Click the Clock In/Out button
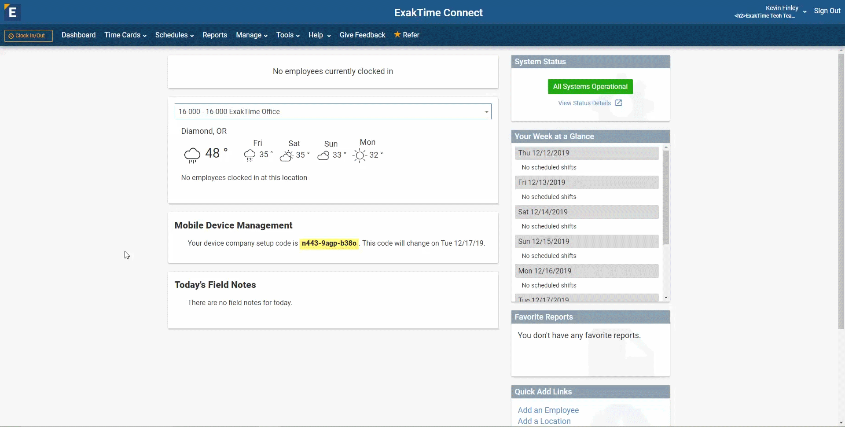 click(x=29, y=36)
